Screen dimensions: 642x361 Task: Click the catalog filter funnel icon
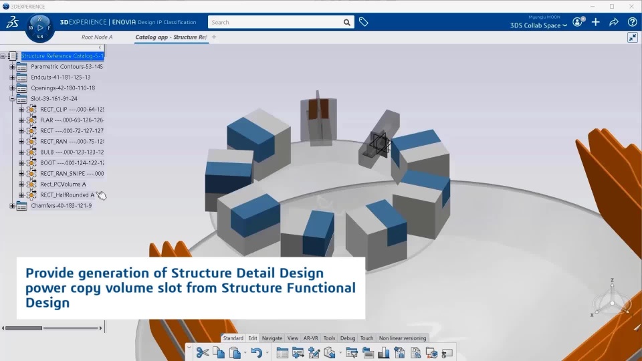click(352, 352)
